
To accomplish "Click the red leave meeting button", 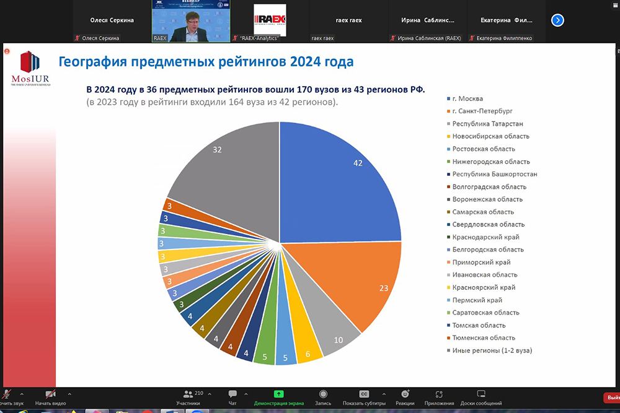I will point(611,398).
